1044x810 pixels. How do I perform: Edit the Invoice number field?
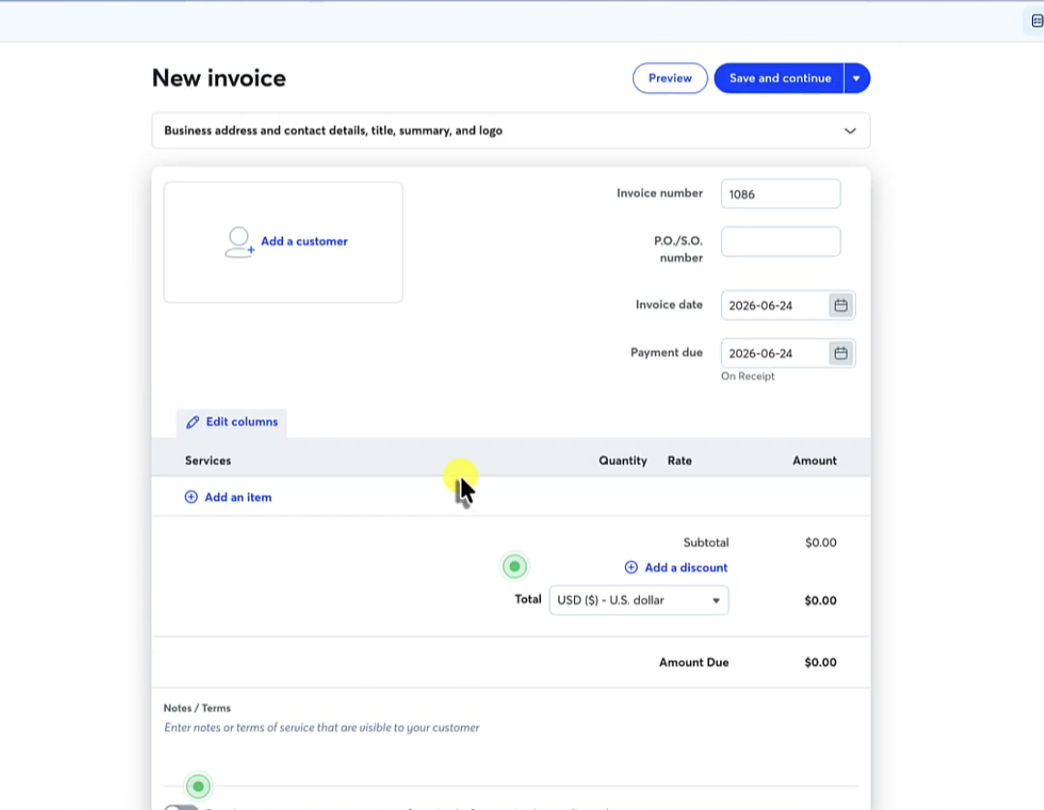[780, 194]
